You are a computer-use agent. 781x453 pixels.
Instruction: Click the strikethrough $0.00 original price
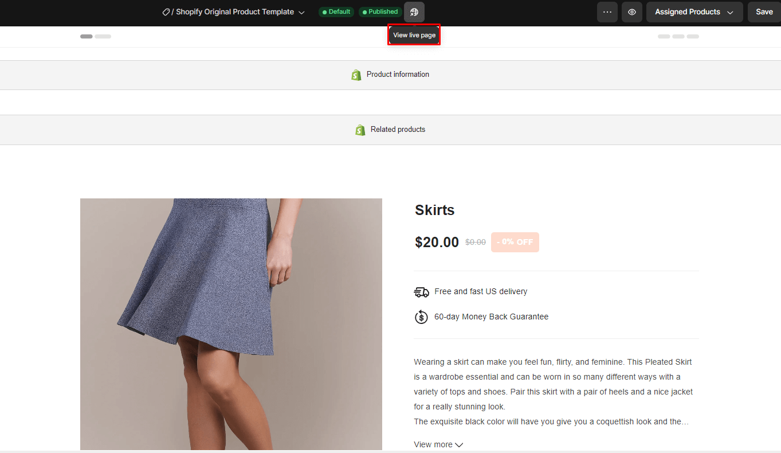tap(475, 242)
